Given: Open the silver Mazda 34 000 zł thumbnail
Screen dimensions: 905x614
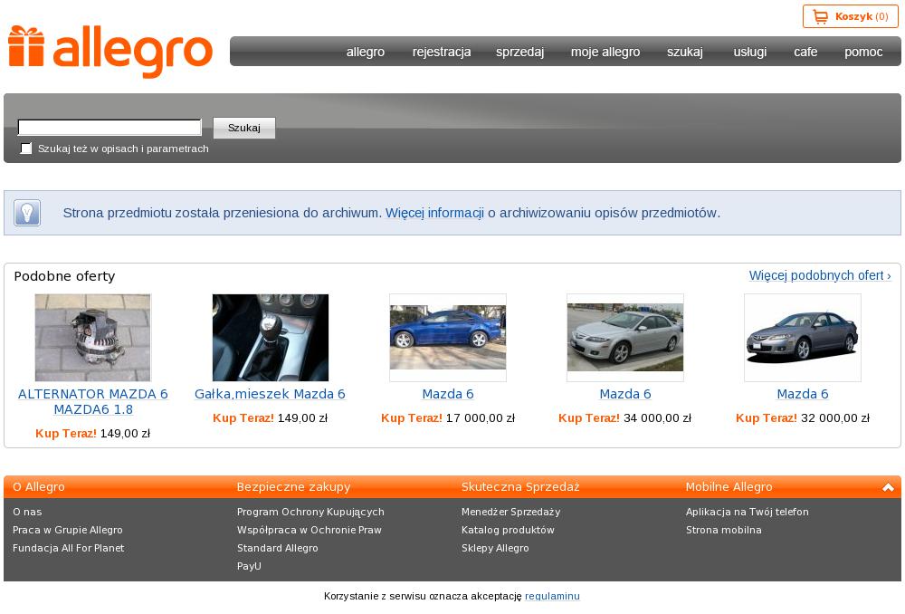Looking at the screenshot, I should (625, 337).
